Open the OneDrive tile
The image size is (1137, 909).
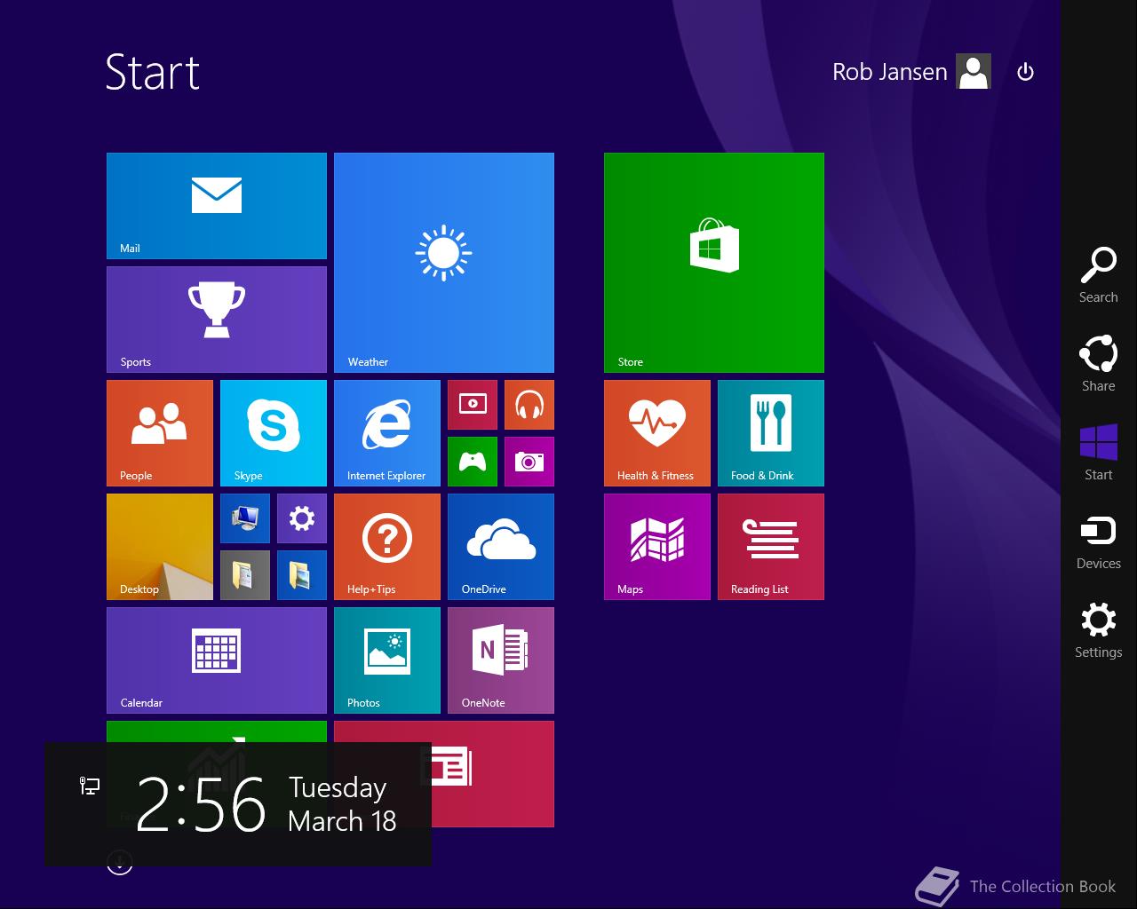click(501, 547)
